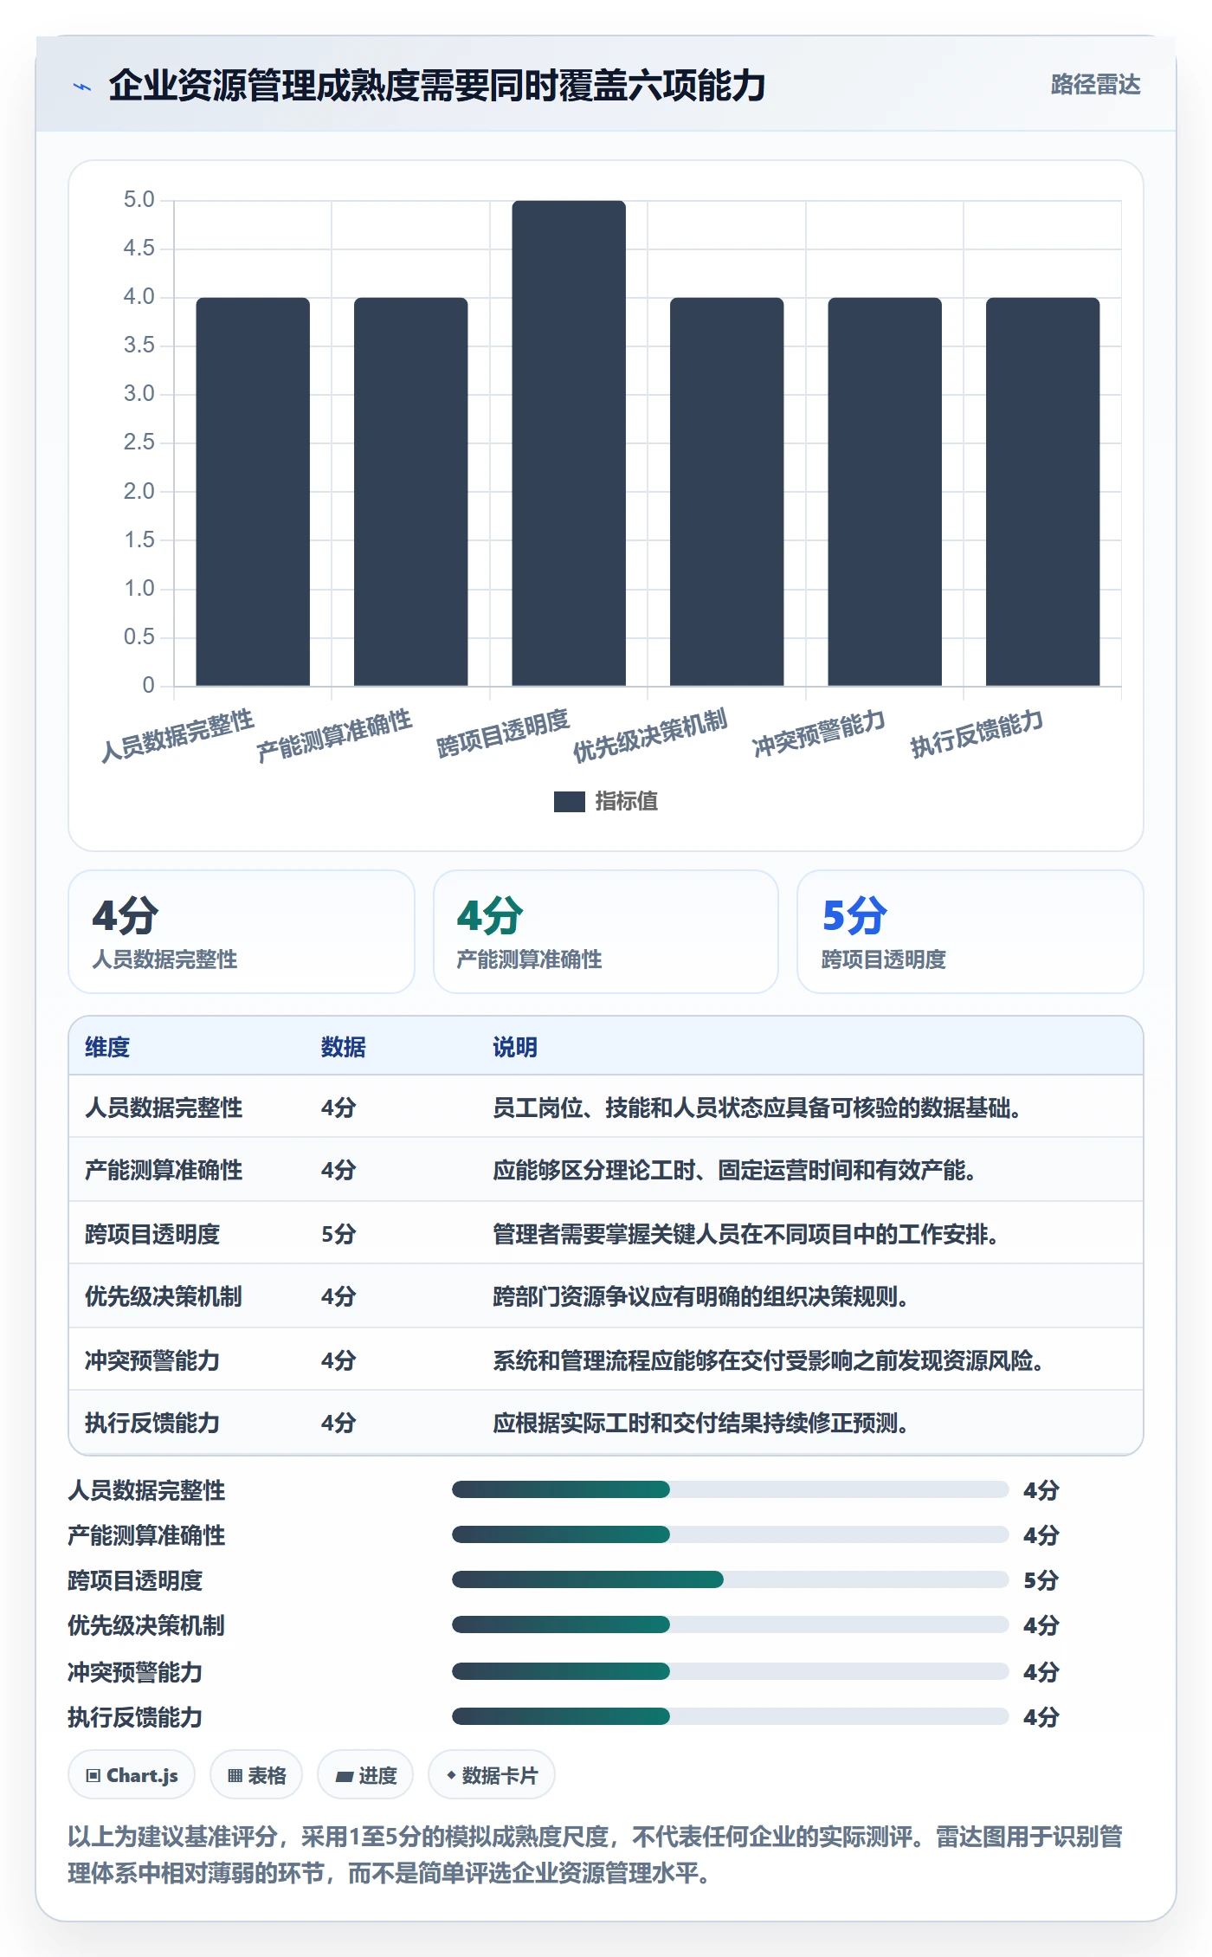Click the 冲突预警能力 chart bar
This screenshot has height=1957, width=1212.
pos(885,492)
